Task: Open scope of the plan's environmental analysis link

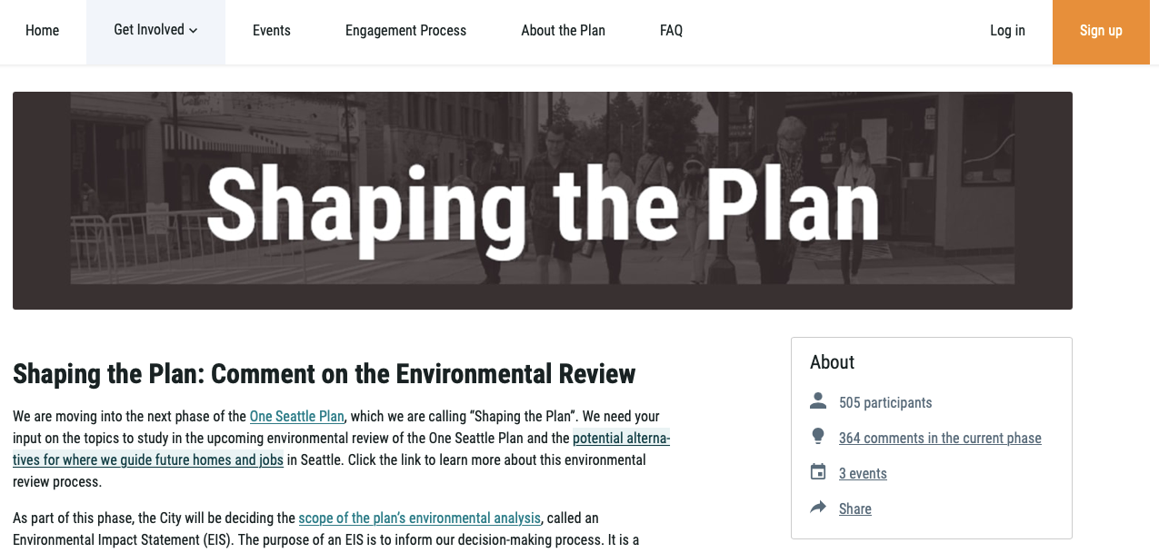Action: tap(420, 518)
